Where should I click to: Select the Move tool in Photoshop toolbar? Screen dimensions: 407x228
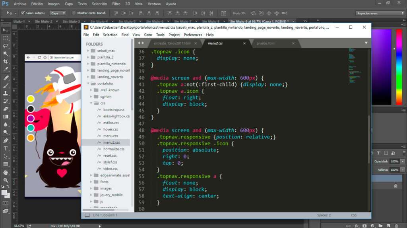6,30
